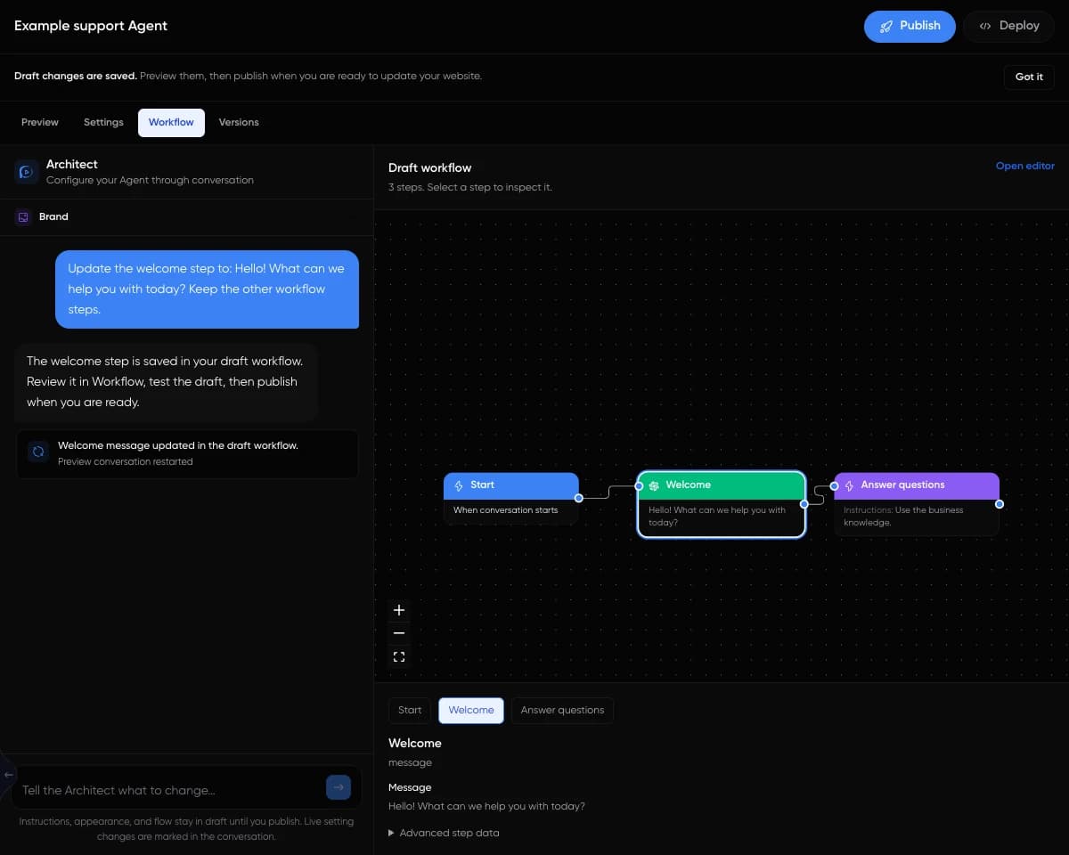Click the Open editor link

click(1024, 166)
